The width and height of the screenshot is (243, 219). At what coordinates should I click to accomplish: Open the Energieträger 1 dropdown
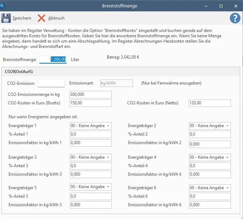click(91, 126)
